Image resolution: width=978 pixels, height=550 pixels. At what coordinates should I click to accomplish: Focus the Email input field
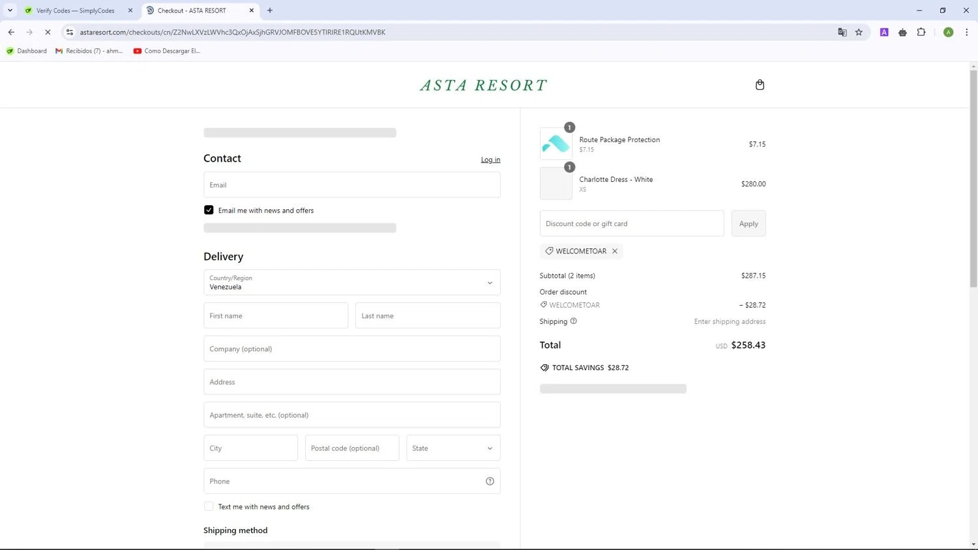point(352,185)
